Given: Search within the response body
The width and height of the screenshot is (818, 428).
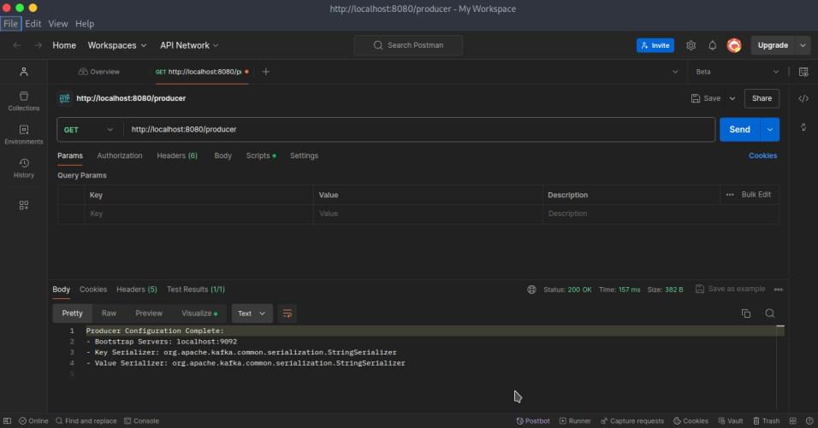Looking at the screenshot, I should (769, 314).
